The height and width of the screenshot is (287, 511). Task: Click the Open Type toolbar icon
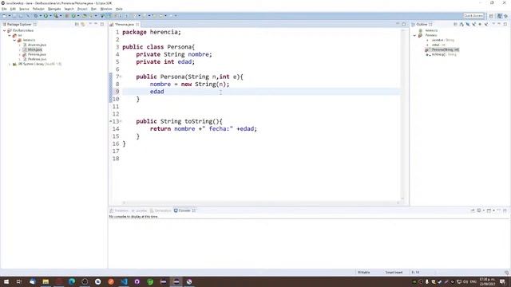coord(85,16)
